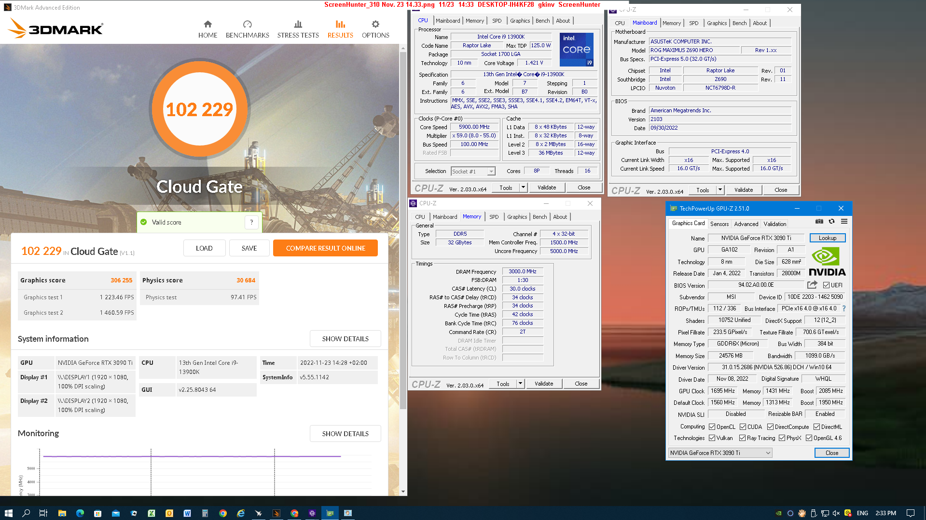
Task: Click the Graphics score value 306 255
Action: click(121, 280)
